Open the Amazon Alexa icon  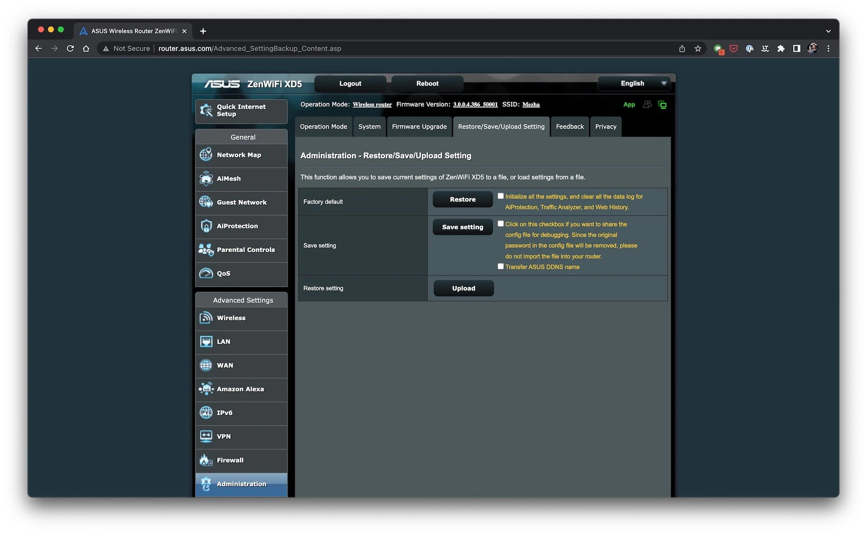point(206,389)
